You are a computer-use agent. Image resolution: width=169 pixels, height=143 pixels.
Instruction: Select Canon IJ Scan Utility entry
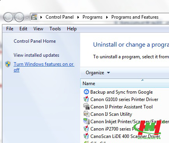(111, 114)
